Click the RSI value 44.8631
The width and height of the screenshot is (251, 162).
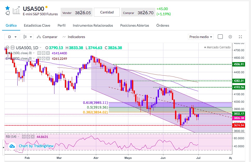coord(42,137)
